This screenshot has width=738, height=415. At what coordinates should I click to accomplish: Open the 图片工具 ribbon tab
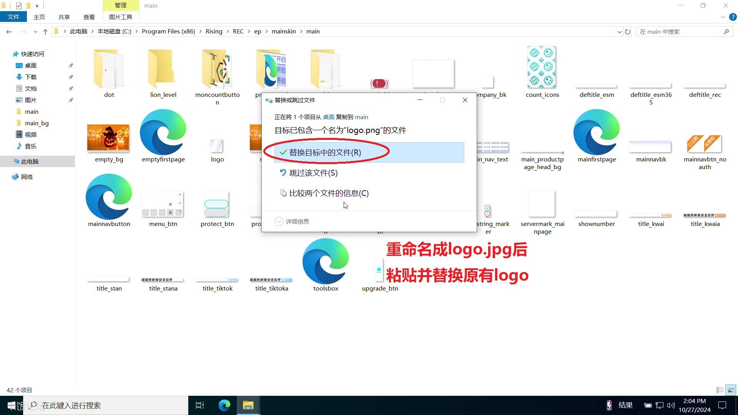click(x=121, y=17)
